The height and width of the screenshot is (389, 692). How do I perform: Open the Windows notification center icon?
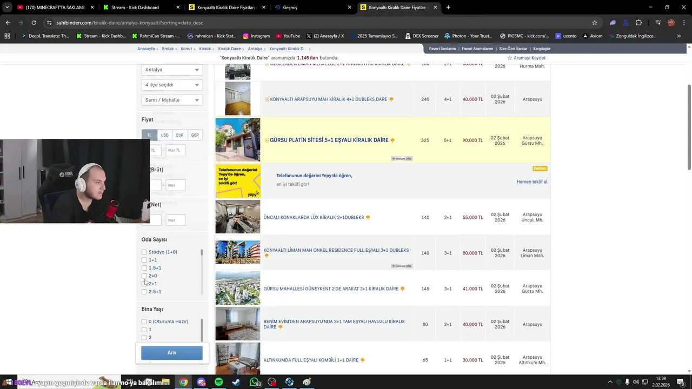point(681,382)
